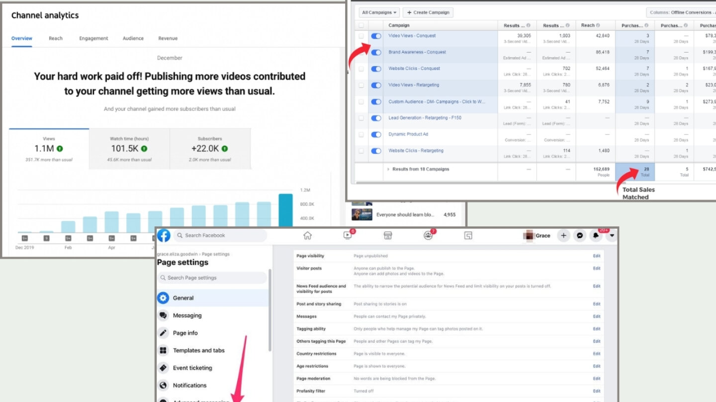716x402 pixels.
Task: Open the Facebook notifications bell
Action: (596, 236)
